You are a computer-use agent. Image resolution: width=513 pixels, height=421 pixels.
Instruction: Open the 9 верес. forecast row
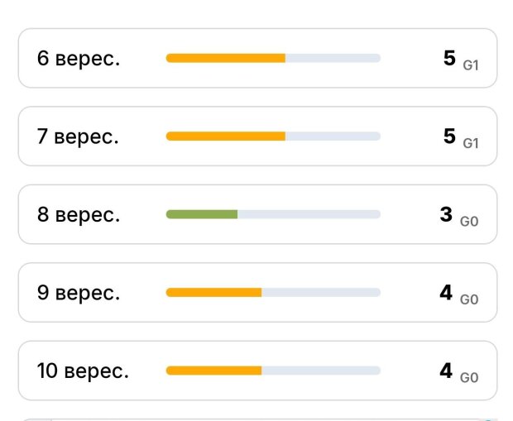257,293
